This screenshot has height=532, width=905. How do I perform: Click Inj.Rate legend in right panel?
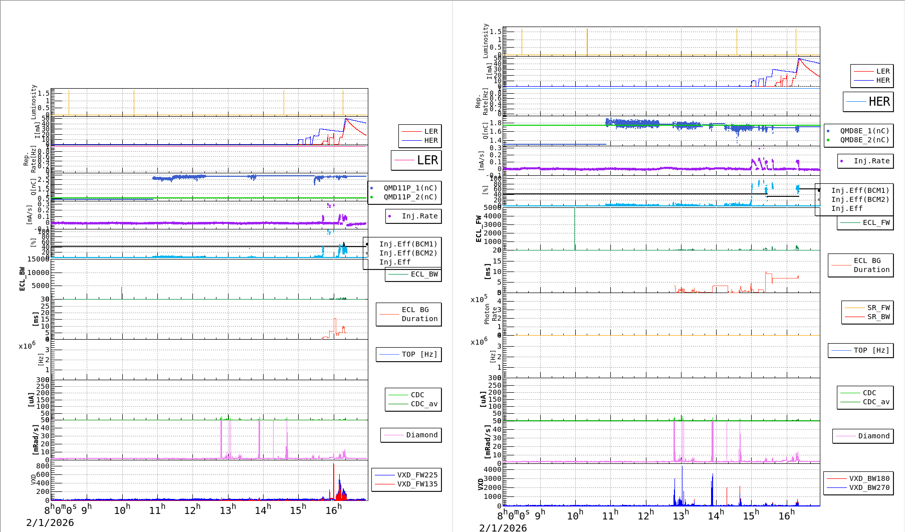(x=871, y=161)
